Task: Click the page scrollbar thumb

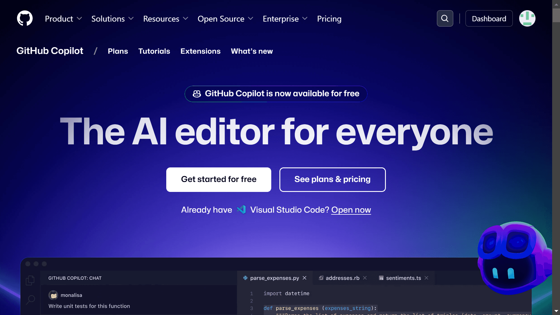Action: click(x=556, y=15)
